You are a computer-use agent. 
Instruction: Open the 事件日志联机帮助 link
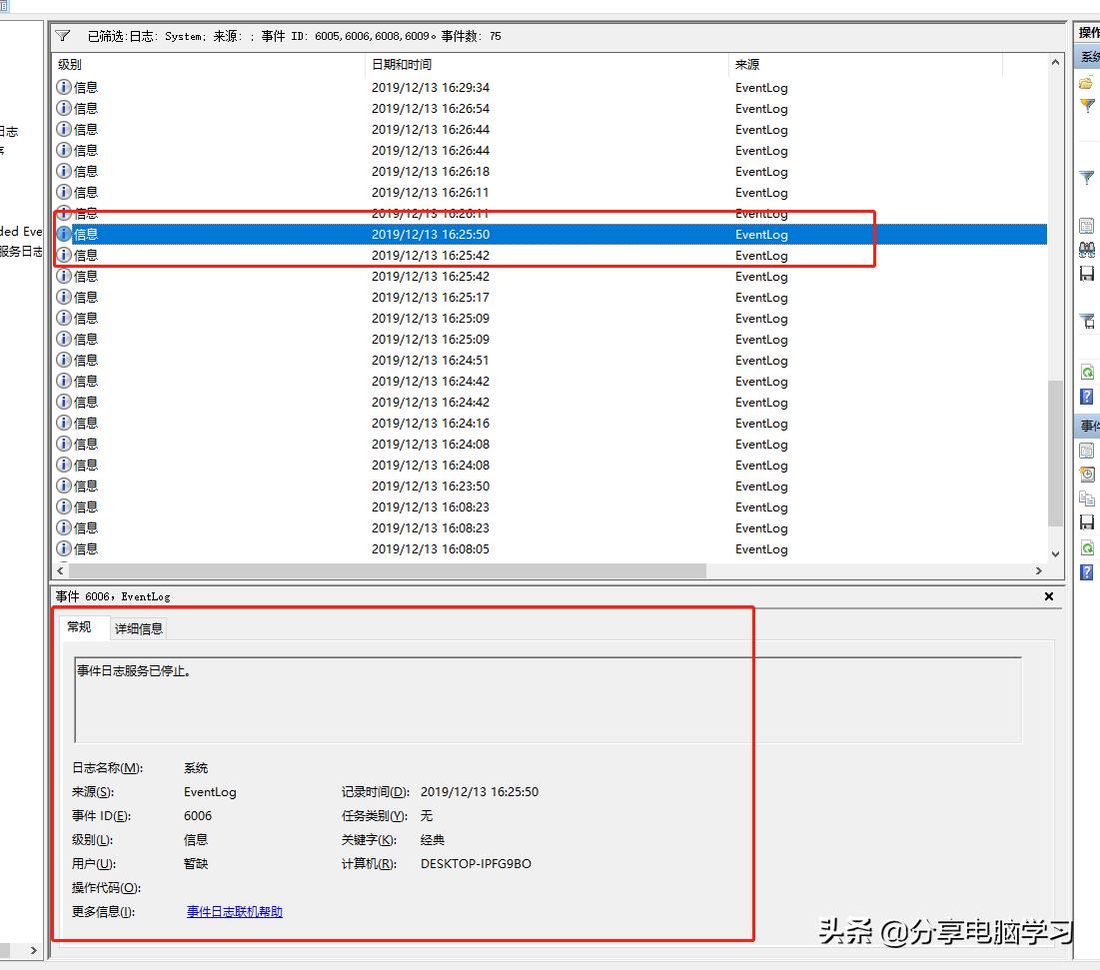point(233,911)
